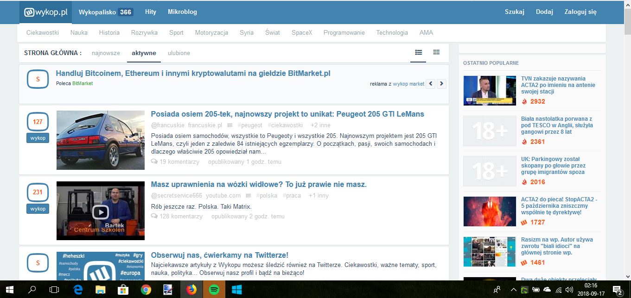Open Spotify from the taskbar

pyautogui.click(x=214, y=290)
